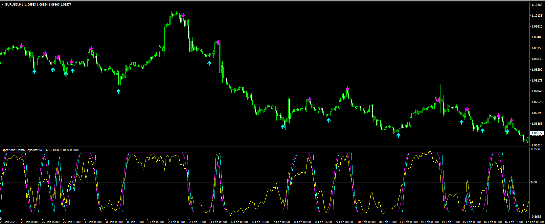Click the 1.06210 price level label
Viewport: 545px width, 224px height.
pos(537,145)
